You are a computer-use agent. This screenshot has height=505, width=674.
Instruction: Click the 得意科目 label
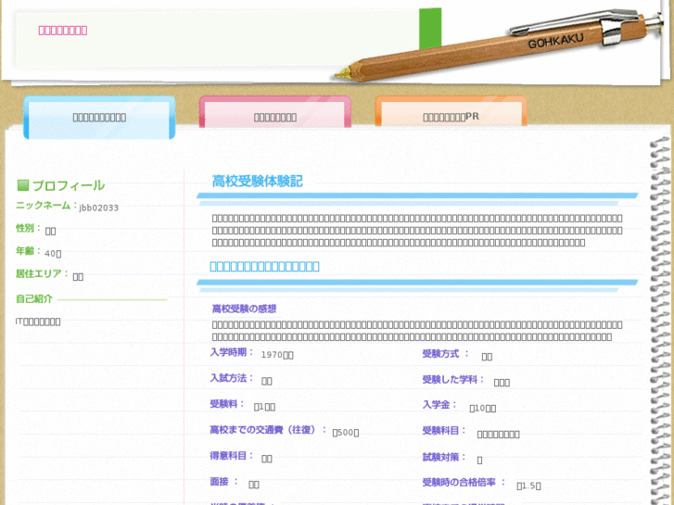click(231, 456)
